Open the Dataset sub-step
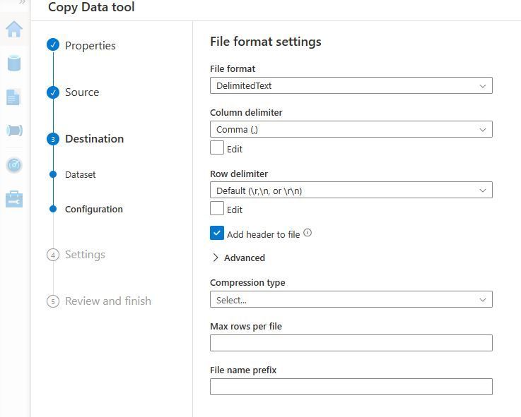Image resolution: width=521 pixels, height=417 pixels. coord(80,175)
